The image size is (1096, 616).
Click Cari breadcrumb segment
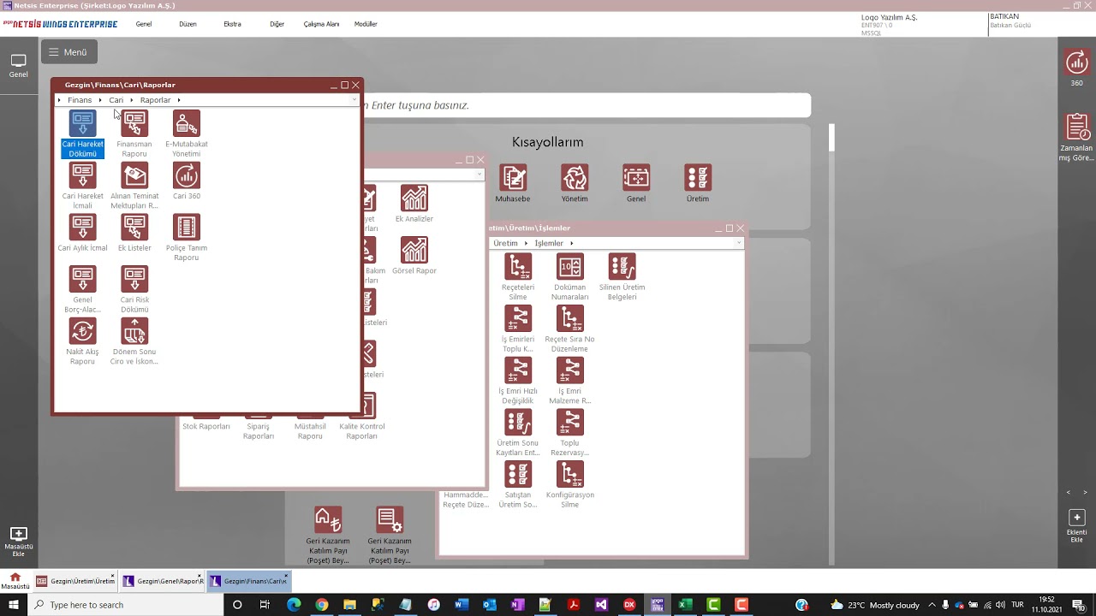[x=116, y=100]
